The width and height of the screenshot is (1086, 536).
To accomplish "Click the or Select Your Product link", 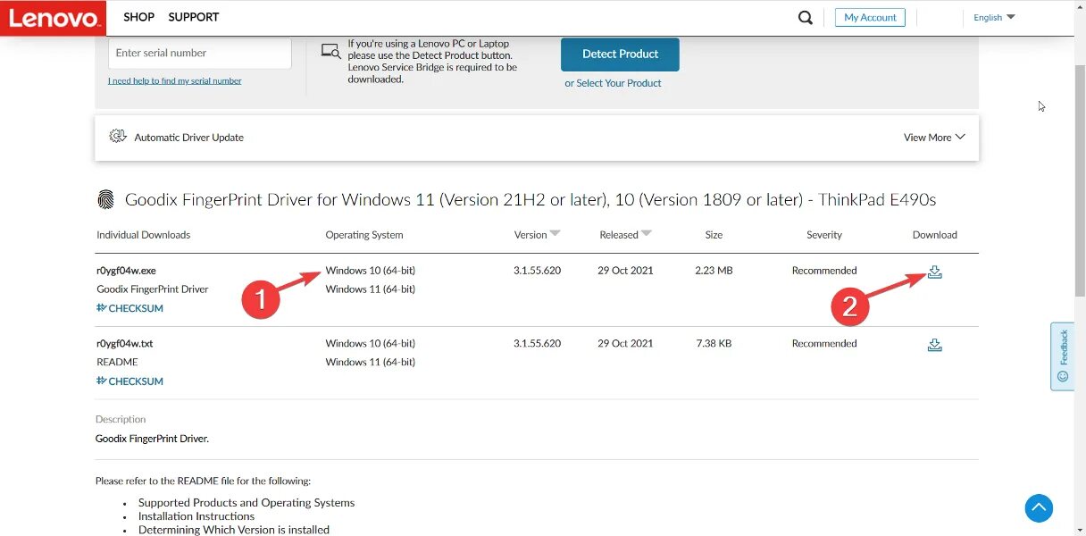I will pyautogui.click(x=613, y=83).
